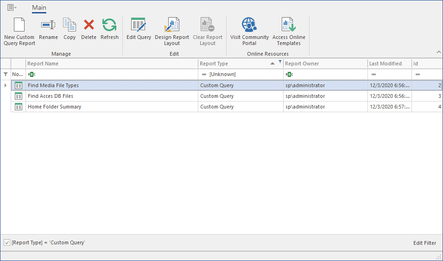The height and width of the screenshot is (261, 443).
Task: Switch to the Main ribbon tab
Action: click(39, 7)
